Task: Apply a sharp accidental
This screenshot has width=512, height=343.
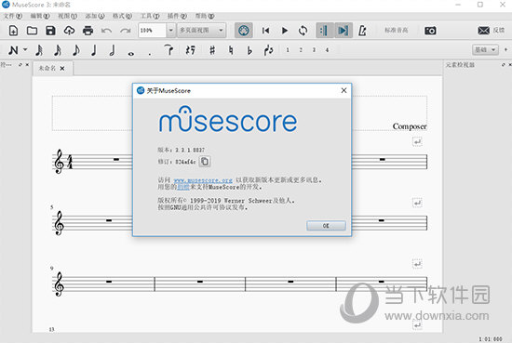Action: [212, 50]
